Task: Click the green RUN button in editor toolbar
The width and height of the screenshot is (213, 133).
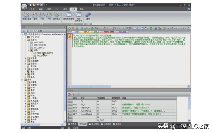Action: (69, 28)
